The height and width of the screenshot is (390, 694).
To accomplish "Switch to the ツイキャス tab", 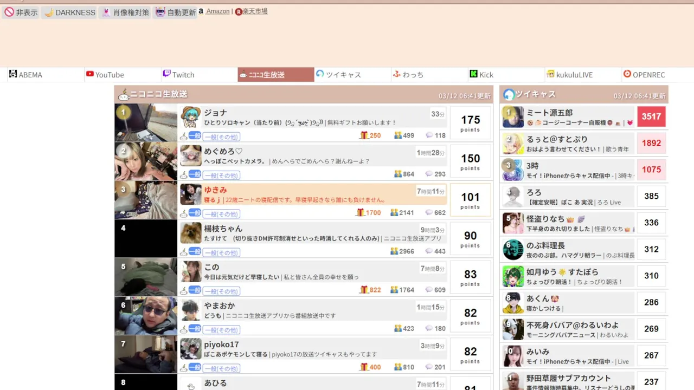I will point(352,75).
